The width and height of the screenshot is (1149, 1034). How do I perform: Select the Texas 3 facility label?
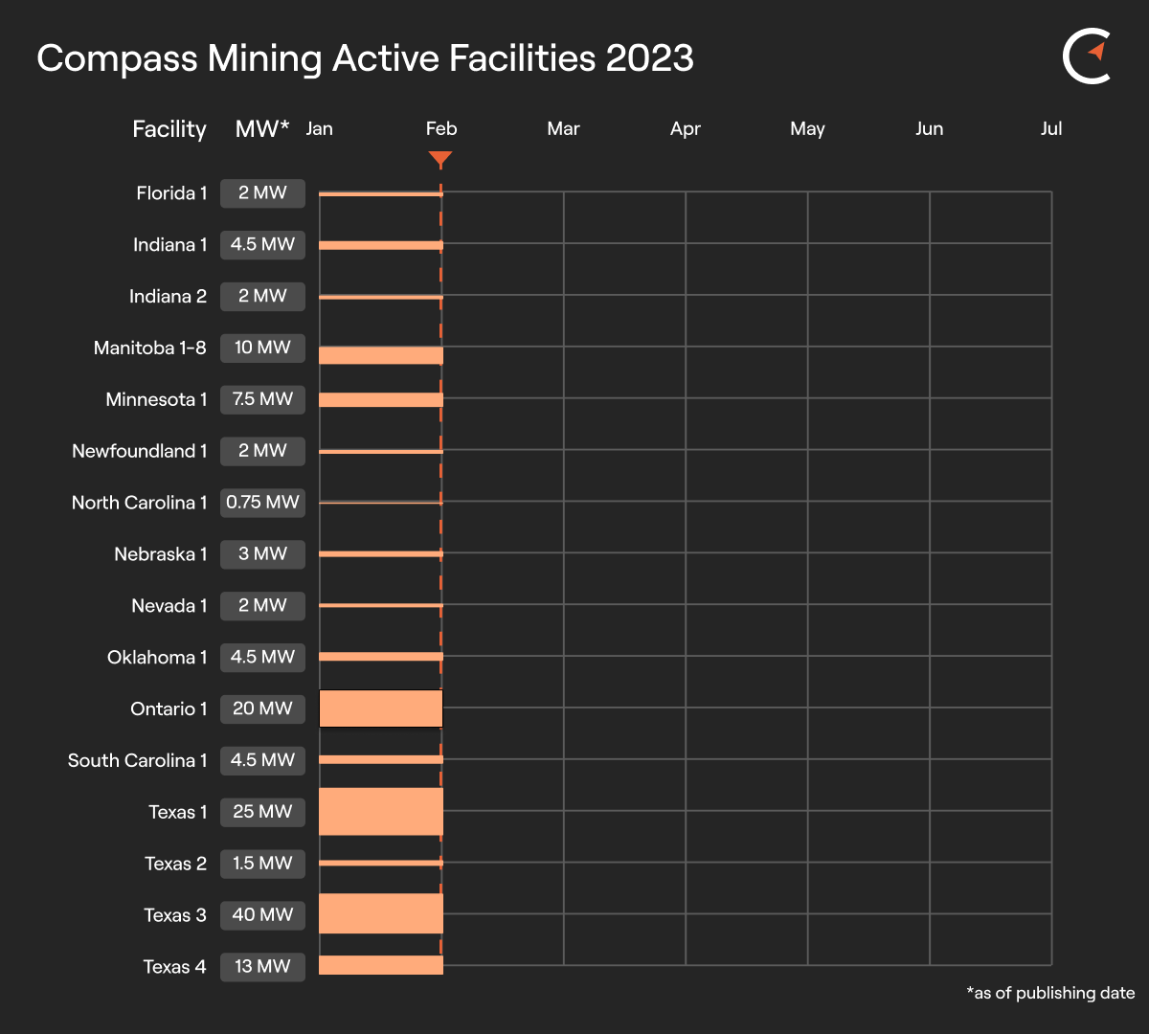click(175, 915)
